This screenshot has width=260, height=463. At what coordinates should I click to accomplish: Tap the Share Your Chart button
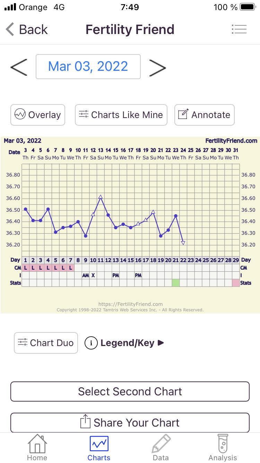pyautogui.click(x=130, y=423)
